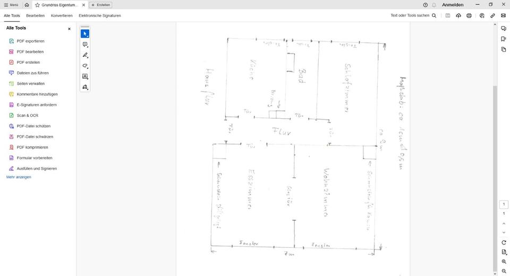Select the freehand lasso drawing tool
Screen dimensions: 510x276
click(x=85, y=66)
